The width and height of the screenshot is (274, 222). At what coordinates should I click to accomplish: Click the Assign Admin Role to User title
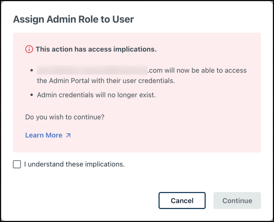click(x=74, y=19)
